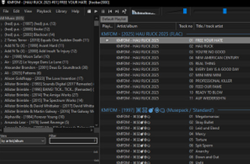This screenshot has width=250, height=164.
Task: Expand Alexander Brandon Deus Ex Soundtrack node
Action: click(1, 68)
